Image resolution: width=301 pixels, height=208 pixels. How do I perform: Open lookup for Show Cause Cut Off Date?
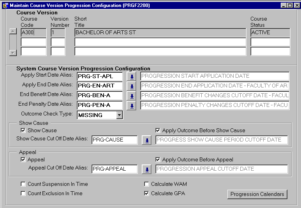click(146, 140)
